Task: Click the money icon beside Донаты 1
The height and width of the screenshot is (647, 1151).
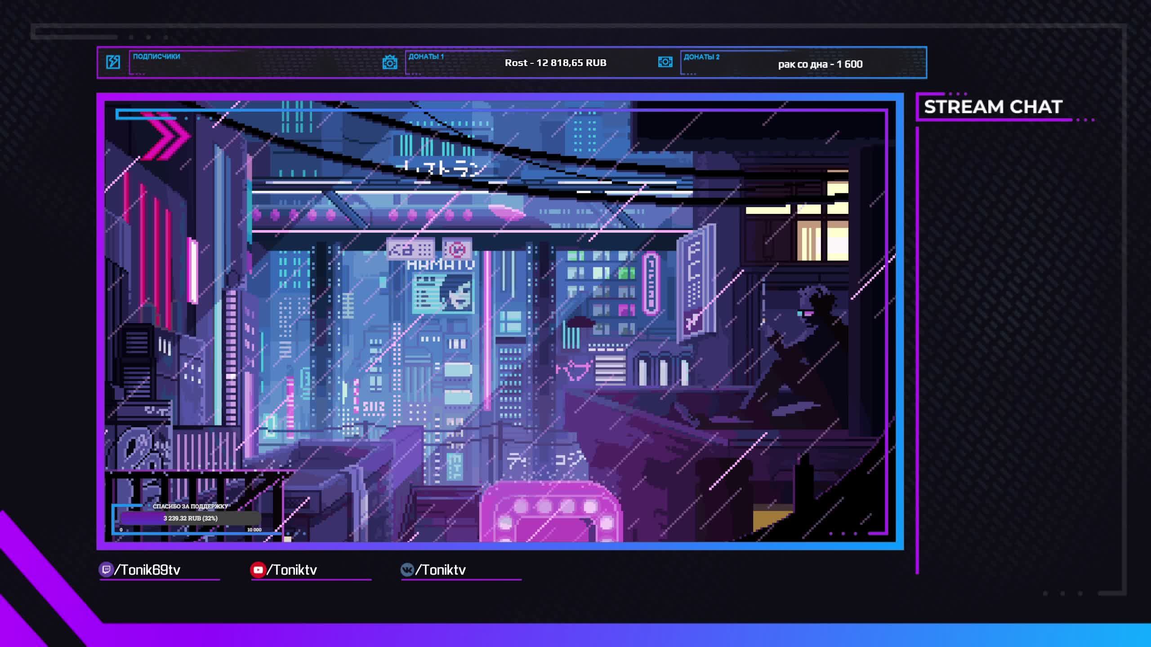Action: pos(389,62)
